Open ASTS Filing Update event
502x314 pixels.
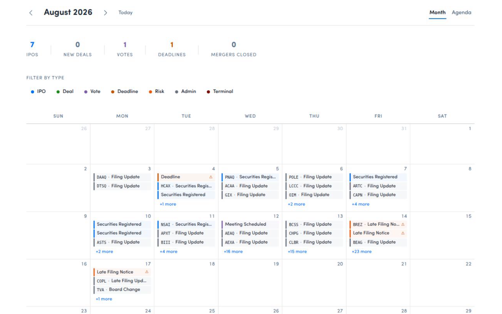122,242
